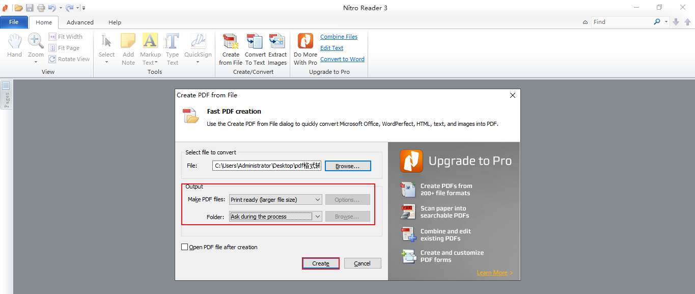The width and height of the screenshot is (695, 294).
Task: Jump to next search result arrow
Action: tap(676, 22)
